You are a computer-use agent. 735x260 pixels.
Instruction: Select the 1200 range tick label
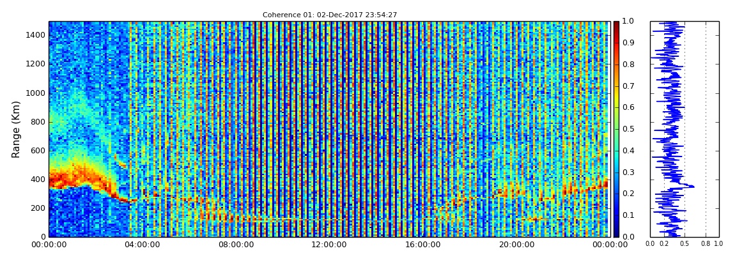(x=36, y=64)
